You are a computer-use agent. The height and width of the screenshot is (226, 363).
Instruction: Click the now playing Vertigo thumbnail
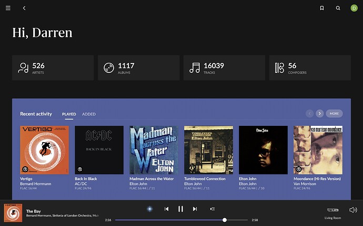click(x=13, y=212)
